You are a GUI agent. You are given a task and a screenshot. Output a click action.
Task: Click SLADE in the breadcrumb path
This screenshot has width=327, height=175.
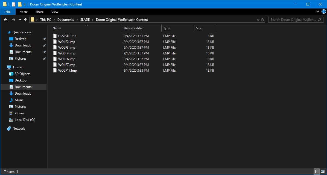[x=85, y=20]
